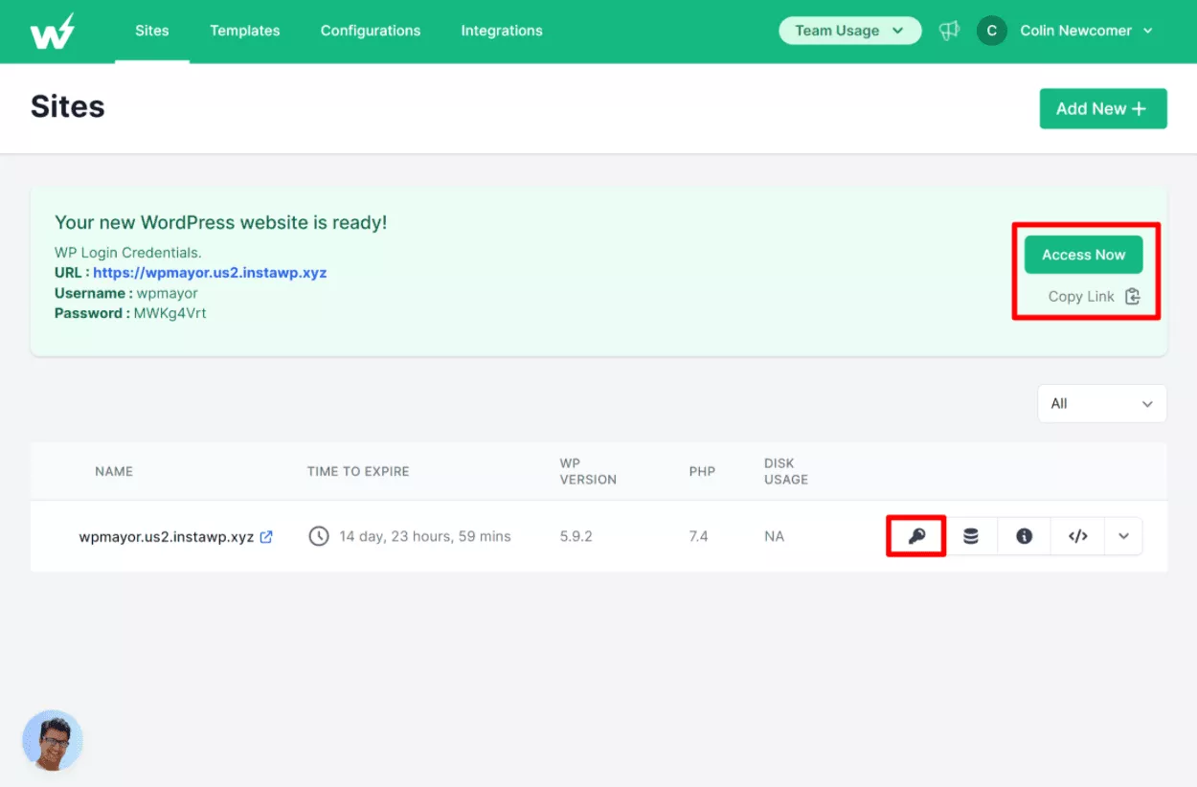Screen dimensions: 1197x787
Task: Switch to the Sites tab
Action: pos(152,31)
